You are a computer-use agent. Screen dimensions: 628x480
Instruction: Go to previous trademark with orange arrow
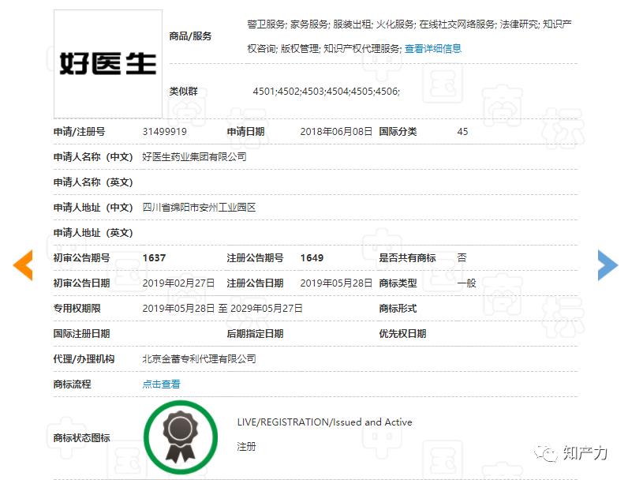(x=23, y=265)
